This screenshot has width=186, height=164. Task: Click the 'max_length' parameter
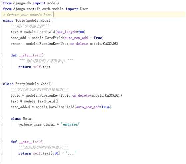tap(66, 32)
